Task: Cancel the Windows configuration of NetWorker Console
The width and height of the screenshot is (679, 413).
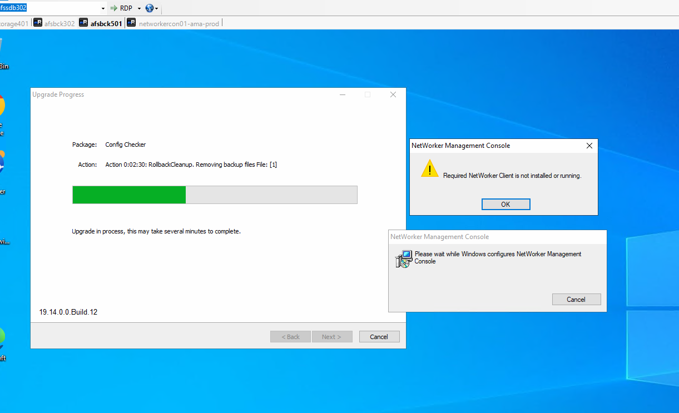Action: point(576,299)
